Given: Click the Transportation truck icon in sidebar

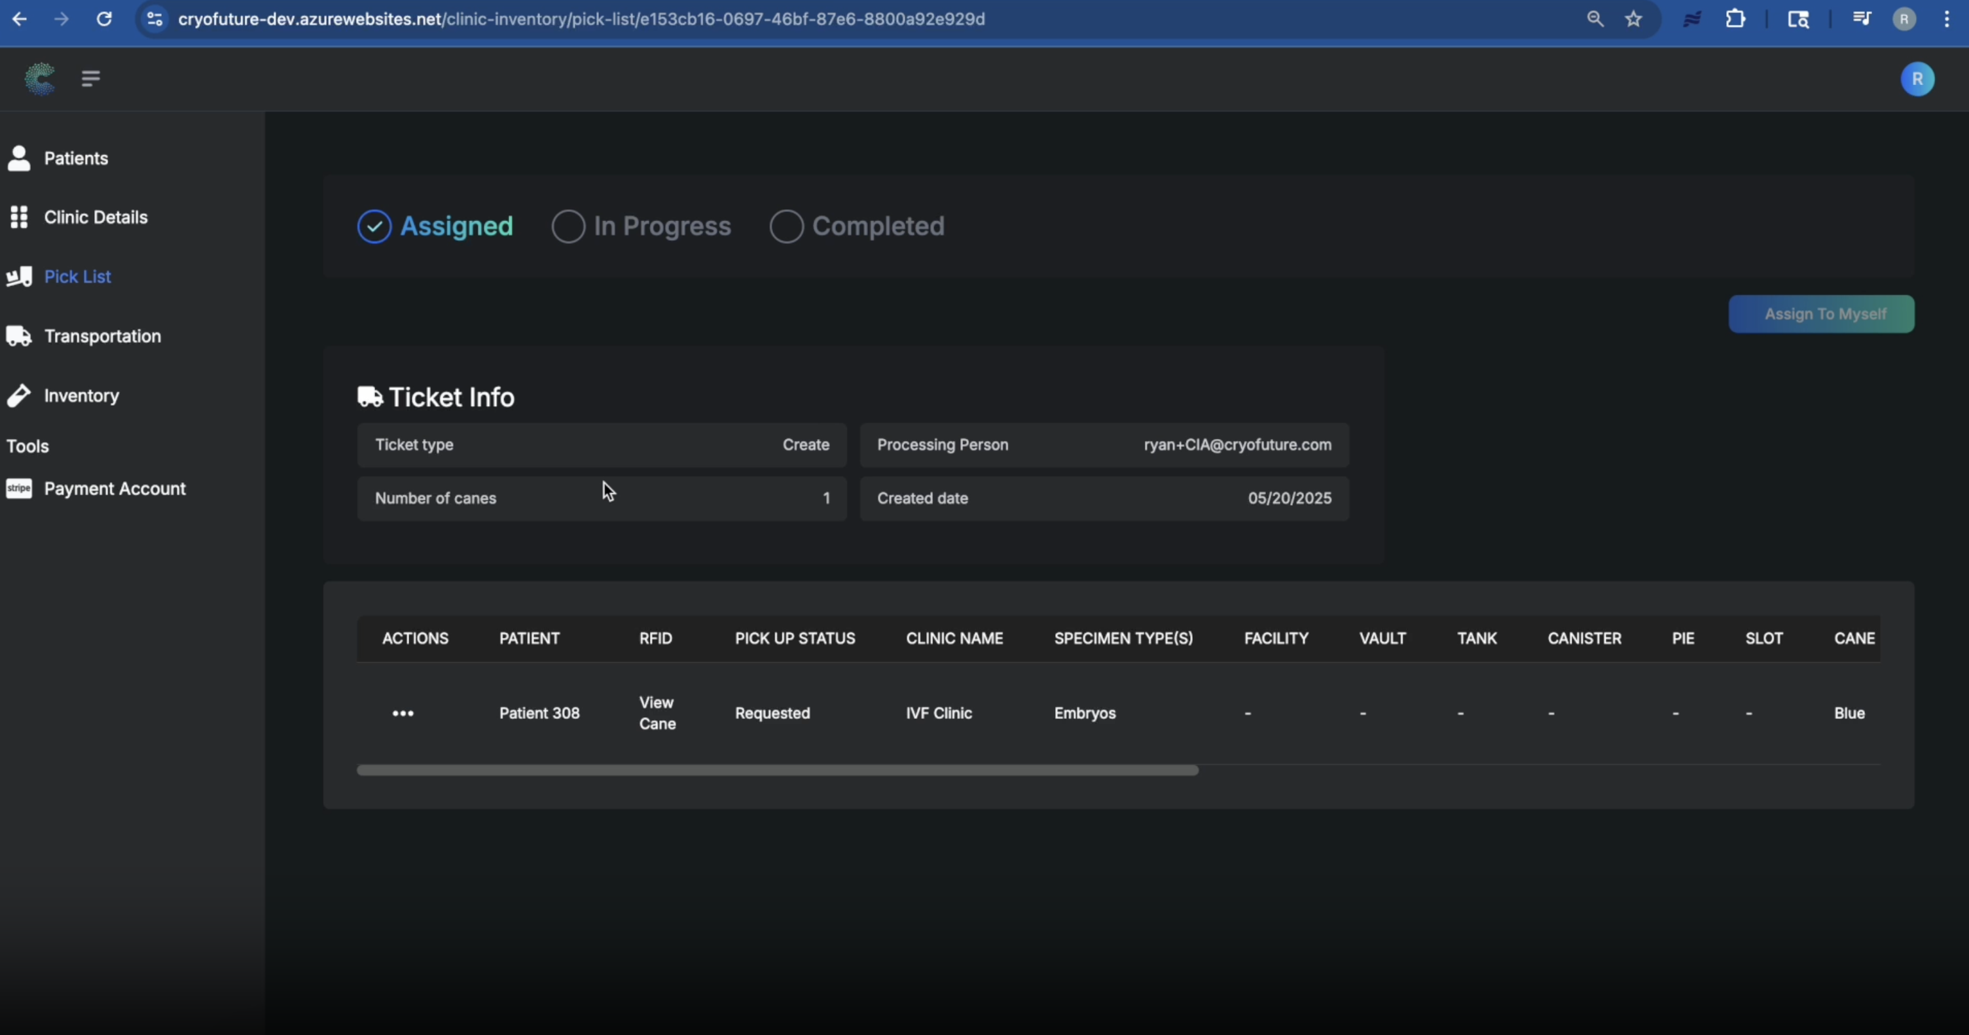Looking at the screenshot, I should [19, 336].
